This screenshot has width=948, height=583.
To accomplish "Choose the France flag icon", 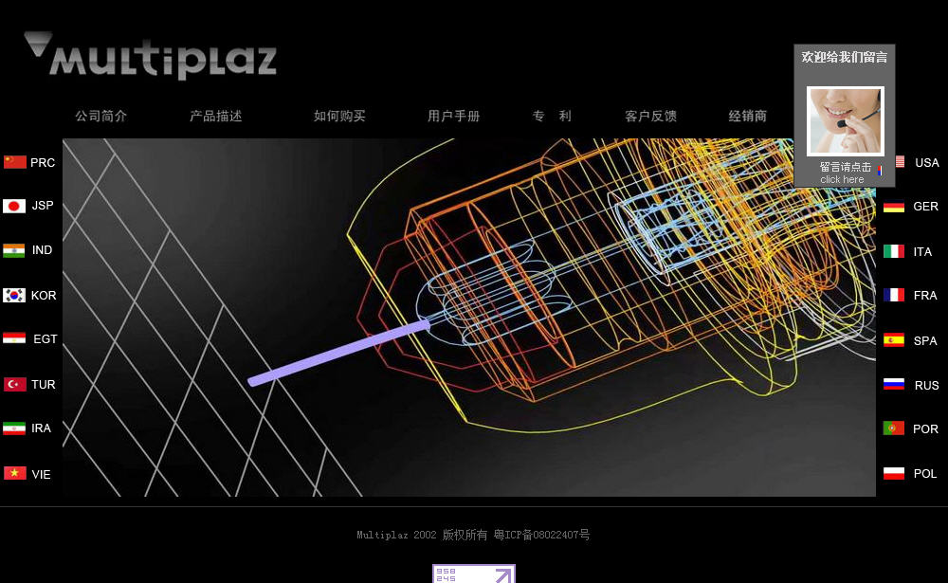I will coord(894,295).
